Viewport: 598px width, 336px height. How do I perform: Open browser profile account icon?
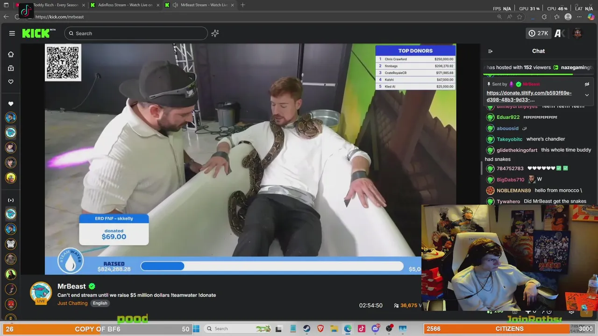click(568, 17)
